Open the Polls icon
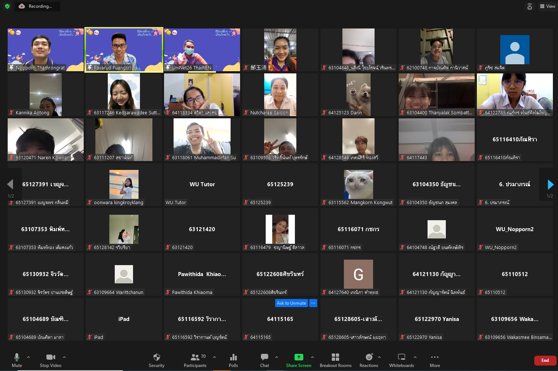558x371 pixels. (233, 360)
